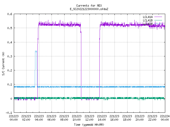Click the y-axis label 'S/C Current (A)'
This screenshot has width=170, height=127.
[x=3, y=63]
